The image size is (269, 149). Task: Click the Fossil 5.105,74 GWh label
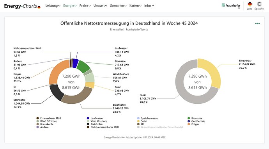[x=148, y=99]
